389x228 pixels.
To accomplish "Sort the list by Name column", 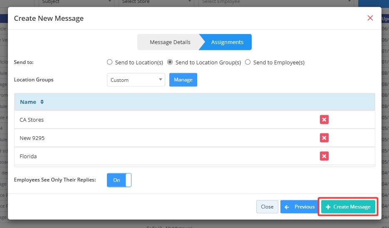I will 32,102.
